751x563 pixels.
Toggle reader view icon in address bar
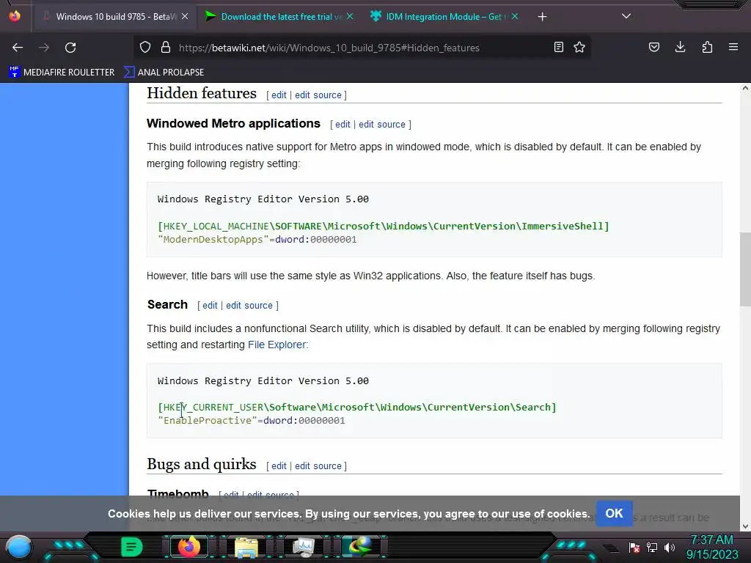558,48
